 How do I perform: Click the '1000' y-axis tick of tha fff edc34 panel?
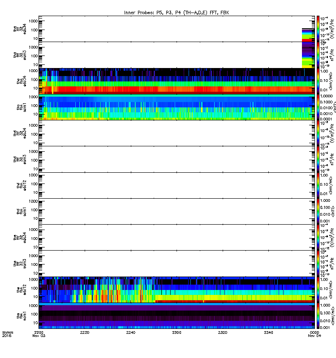pyautogui.click(x=33, y=21)
